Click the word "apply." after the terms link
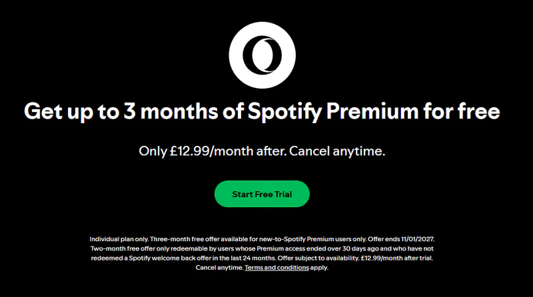 pos(320,268)
